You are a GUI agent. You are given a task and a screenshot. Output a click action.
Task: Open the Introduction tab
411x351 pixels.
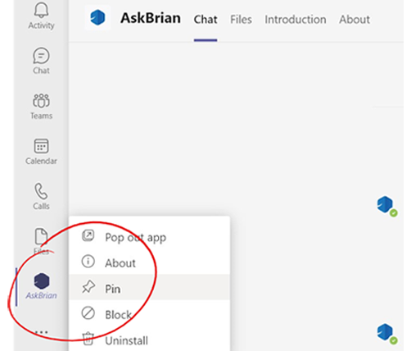(296, 20)
